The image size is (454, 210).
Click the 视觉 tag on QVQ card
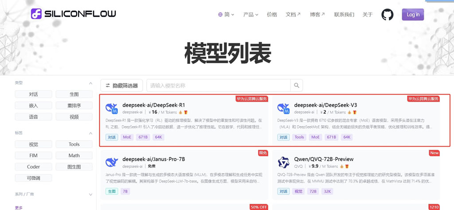(x=299, y=191)
